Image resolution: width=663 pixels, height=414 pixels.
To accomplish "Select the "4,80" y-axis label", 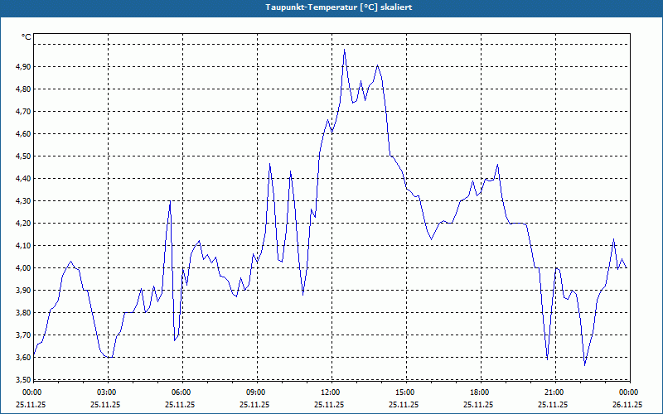I will pyautogui.click(x=24, y=89).
